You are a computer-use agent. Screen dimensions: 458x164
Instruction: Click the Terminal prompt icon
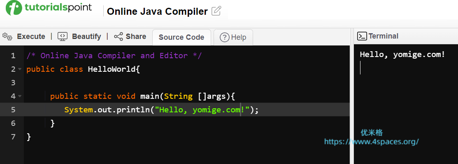362,36
